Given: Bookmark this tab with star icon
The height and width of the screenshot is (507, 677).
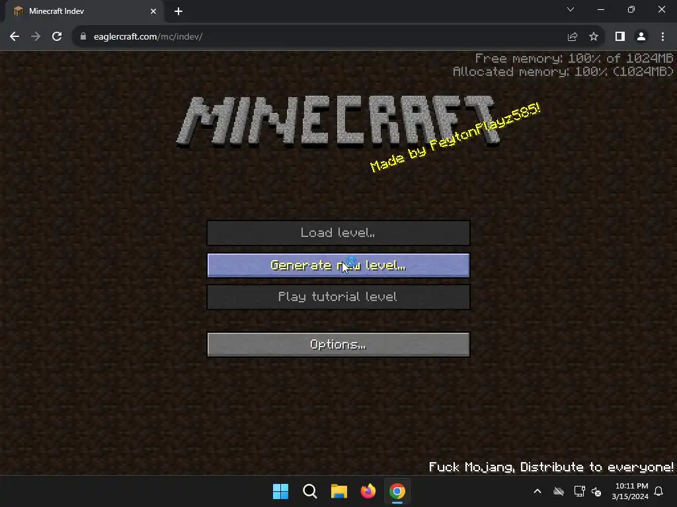Looking at the screenshot, I should click(x=594, y=37).
